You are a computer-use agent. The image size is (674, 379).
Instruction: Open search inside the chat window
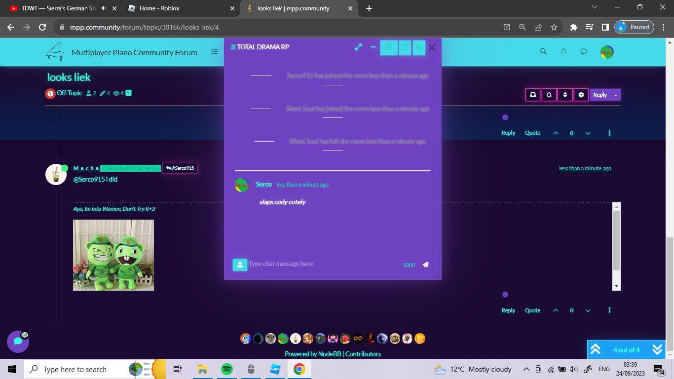coord(389,47)
